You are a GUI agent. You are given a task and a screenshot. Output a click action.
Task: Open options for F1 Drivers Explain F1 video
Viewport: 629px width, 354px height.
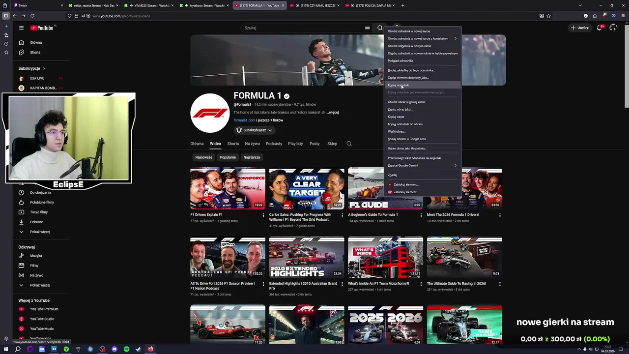[263, 215]
